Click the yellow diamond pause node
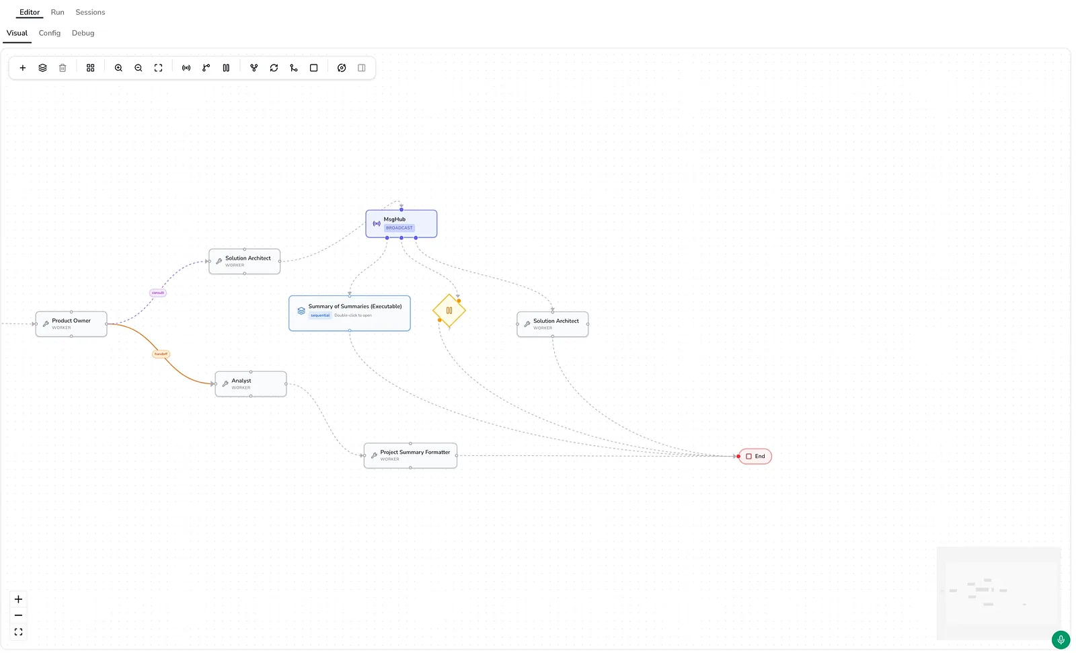Screen dimensions: 1076x653 pyautogui.click(x=449, y=311)
